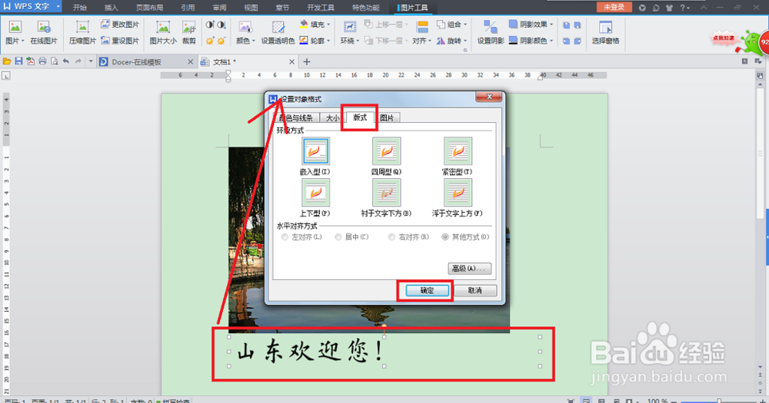
Task: Select the 居中 radio button
Action: [338, 237]
